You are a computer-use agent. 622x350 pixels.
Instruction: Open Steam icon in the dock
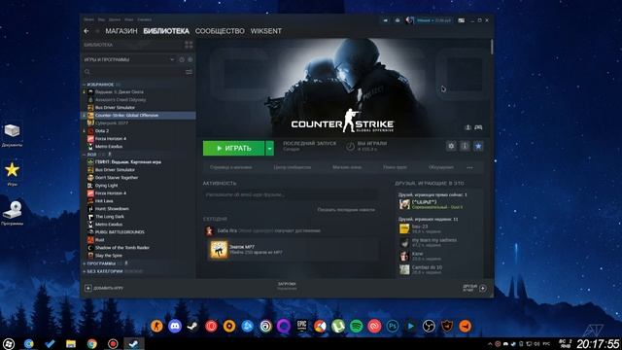coord(192,327)
